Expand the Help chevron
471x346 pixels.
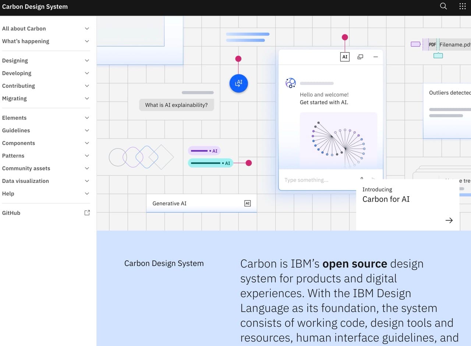pos(87,193)
